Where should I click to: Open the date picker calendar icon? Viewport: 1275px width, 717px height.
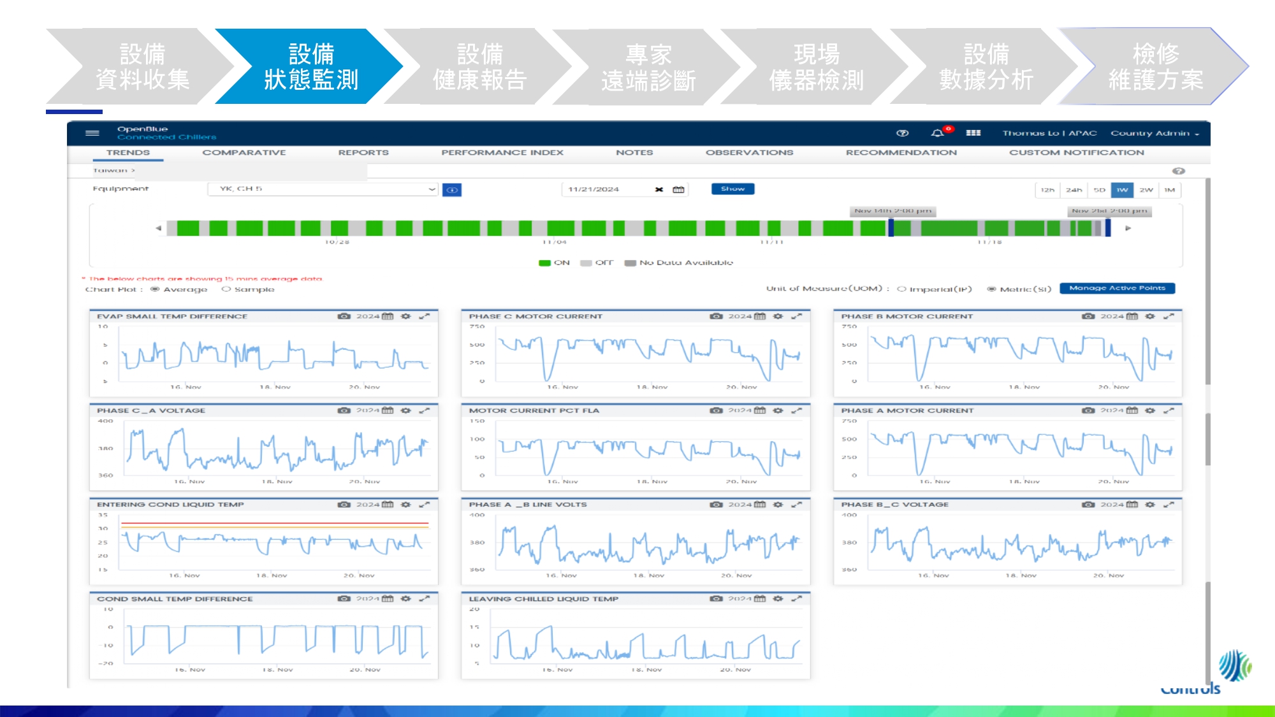click(x=678, y=190)
